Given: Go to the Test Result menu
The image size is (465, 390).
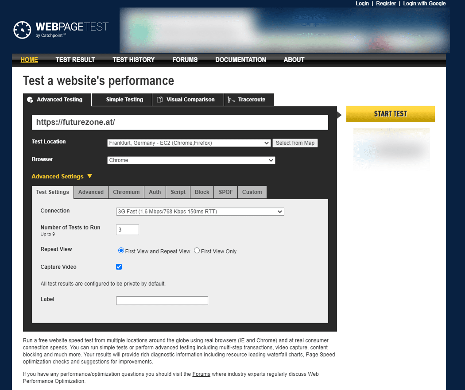Looking at the screenshot, I should coord(75,60).
